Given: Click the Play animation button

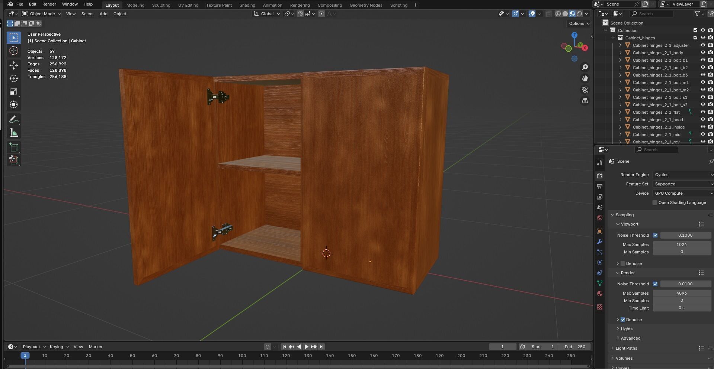Looking at the screenshot, I should (306, 347).
